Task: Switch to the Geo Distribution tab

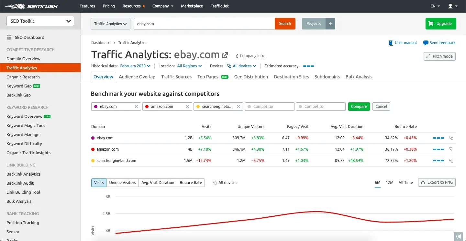Action: point(251,77)
